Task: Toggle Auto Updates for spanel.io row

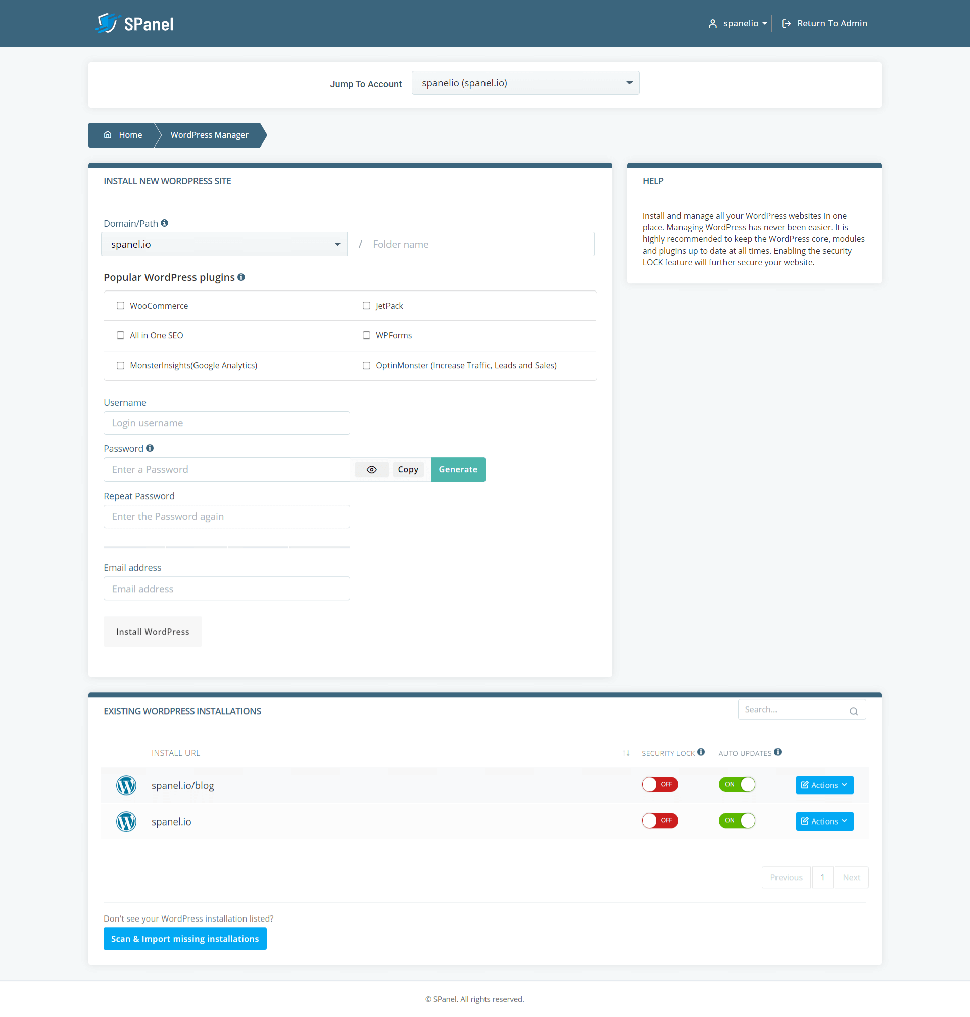Action: tap(737, 820)
